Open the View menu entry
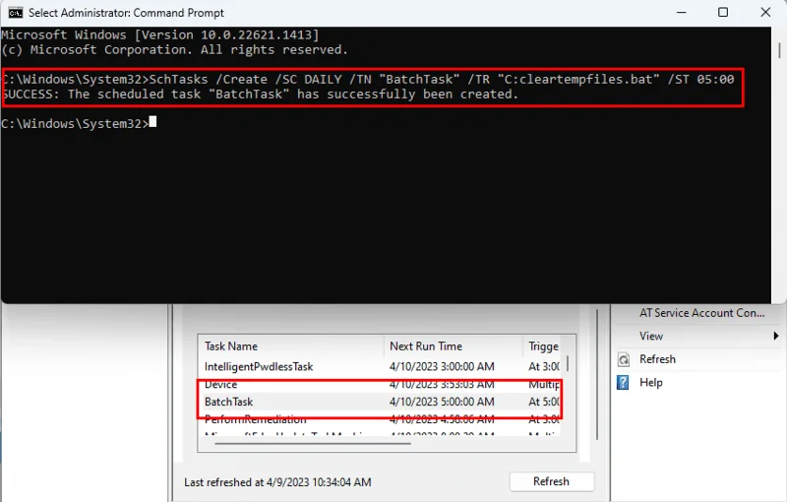 [651, 336]
